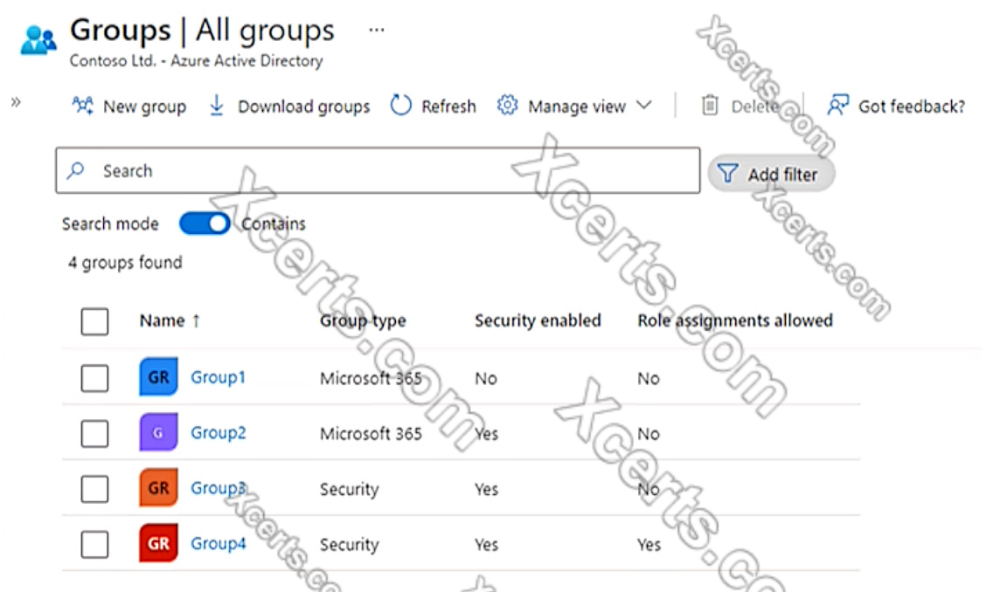This screenshot has height=592, width=986.
Task: Click the search magnifier icon
Action: coord(75,170)
